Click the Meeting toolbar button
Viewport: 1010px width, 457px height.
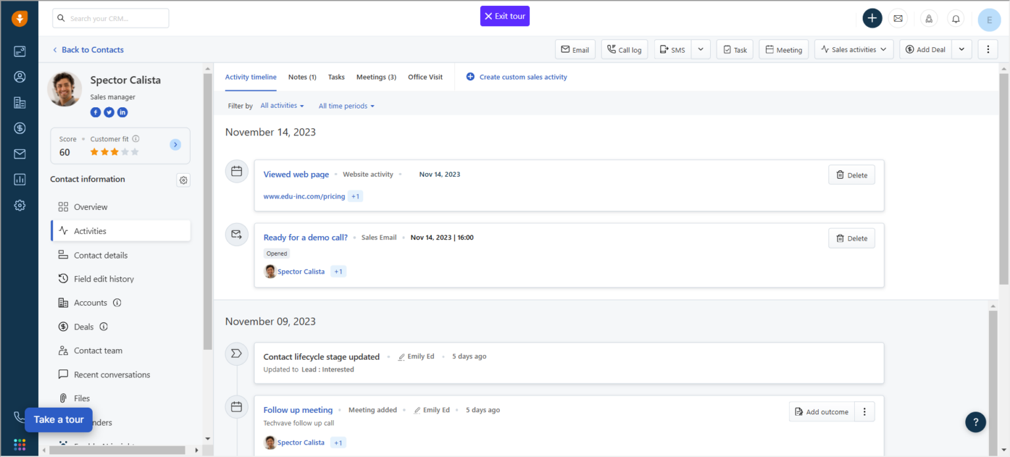pyautogui.click(x=784, y=49)
